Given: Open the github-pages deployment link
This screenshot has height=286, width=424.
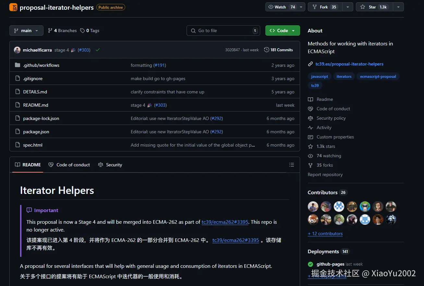Looking at the screenshot, I should pyautogui.click(x=331, y=264).
